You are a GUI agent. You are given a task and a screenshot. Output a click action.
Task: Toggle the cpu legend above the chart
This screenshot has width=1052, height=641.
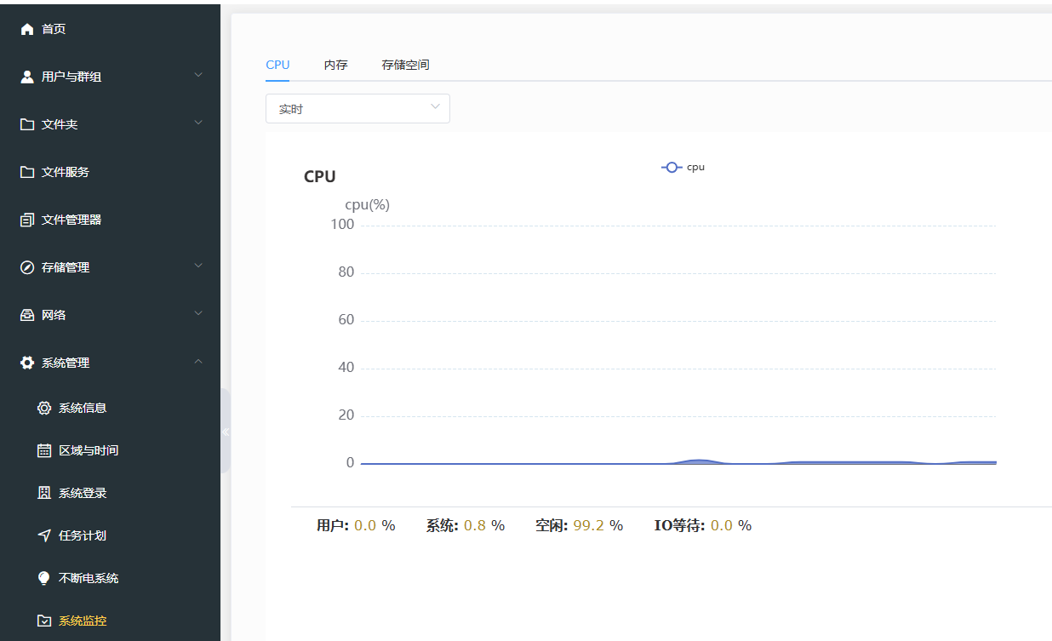pos(683,167)
